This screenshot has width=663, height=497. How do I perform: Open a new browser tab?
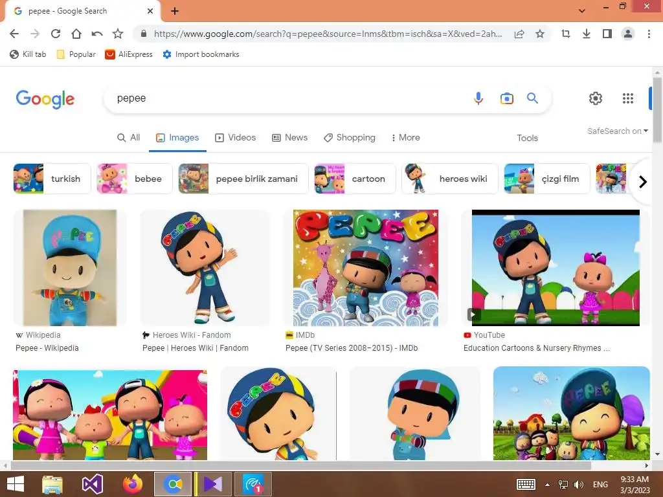pos(175,11)
